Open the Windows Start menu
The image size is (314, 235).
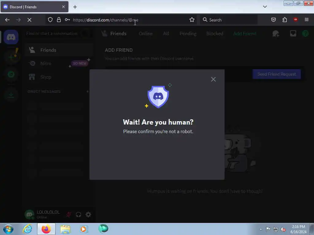pyautogui.click(x=8, y=229)
